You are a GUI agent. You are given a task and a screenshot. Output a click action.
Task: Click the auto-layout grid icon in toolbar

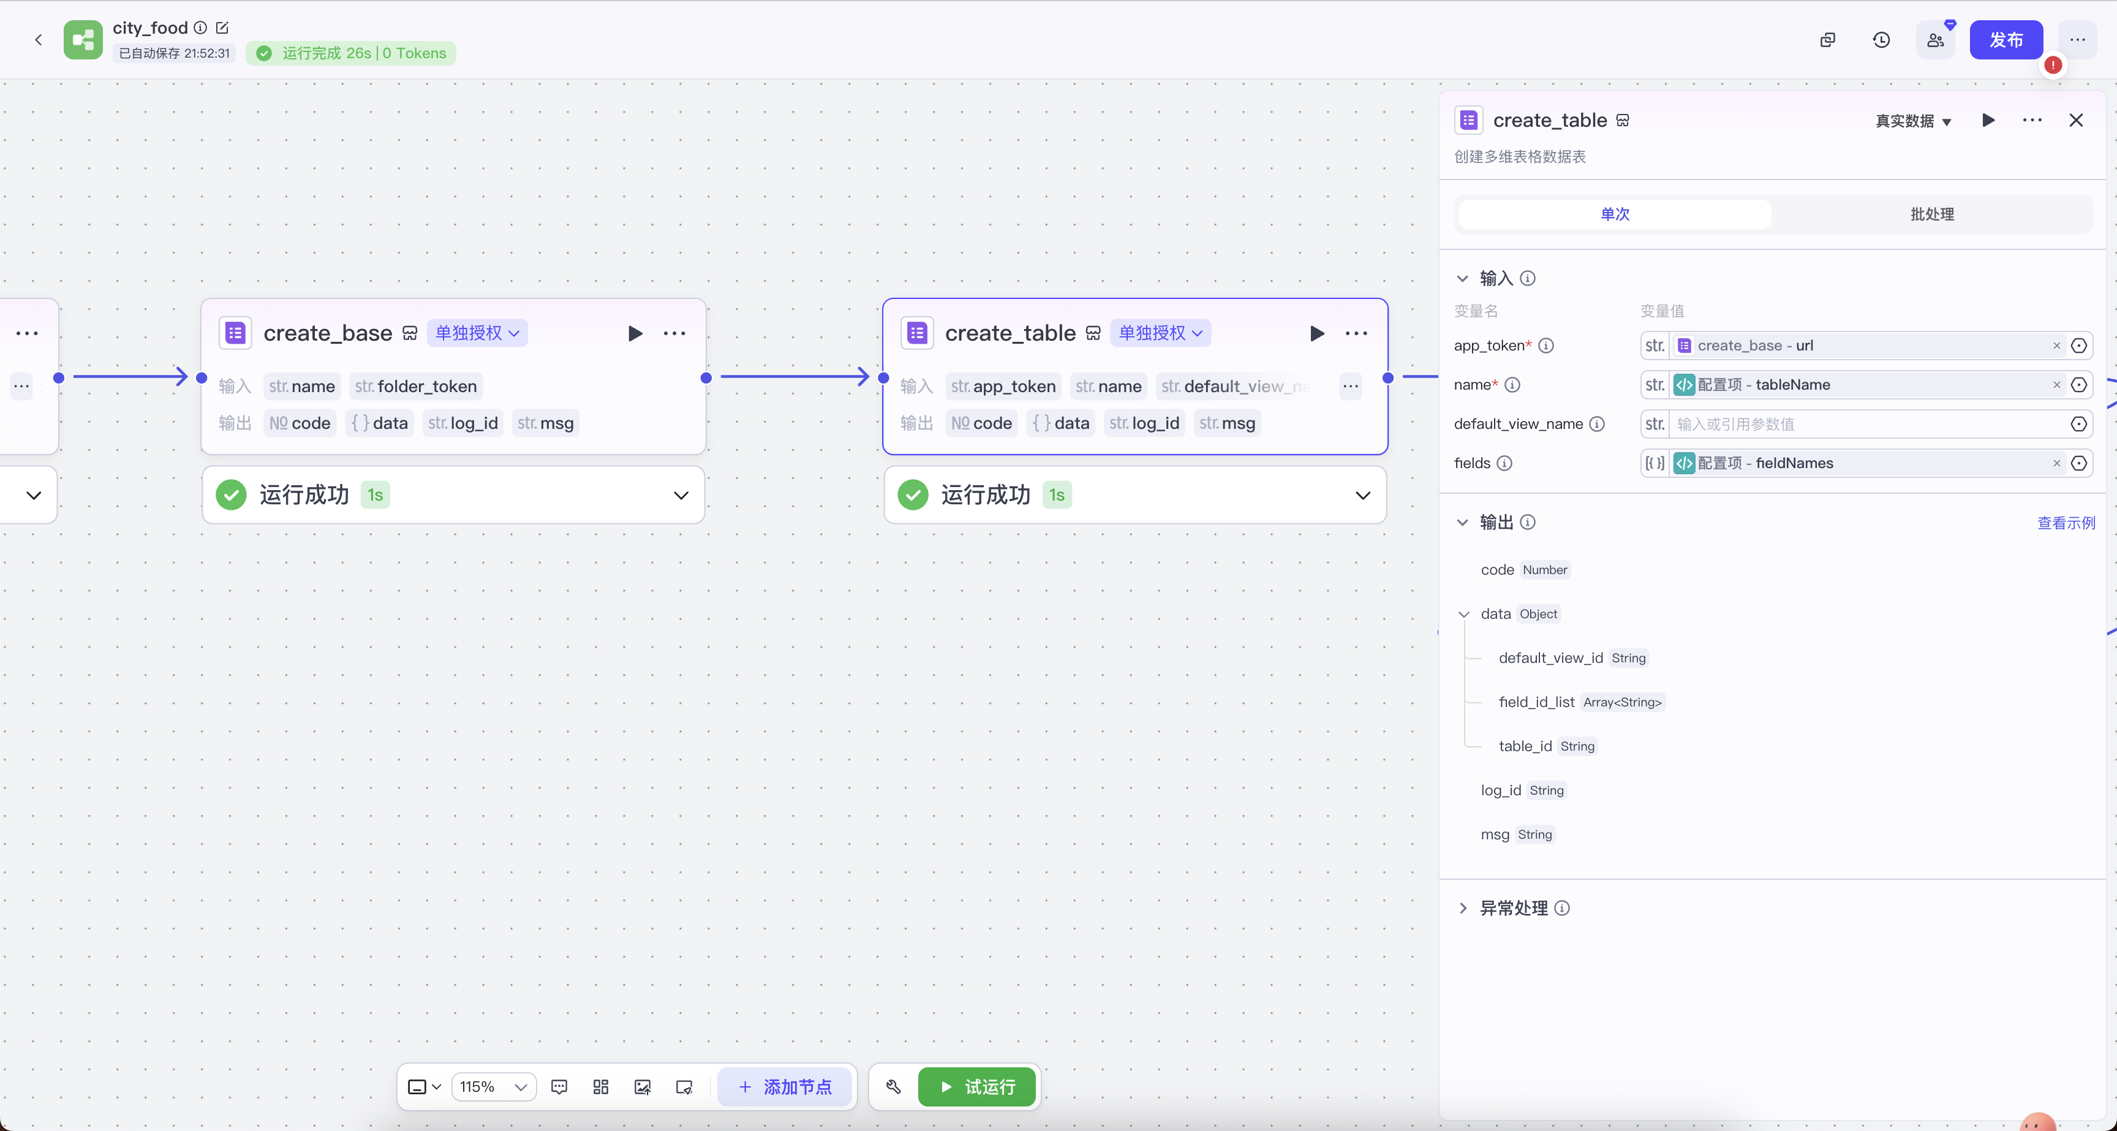click(x=601, y=1087)
